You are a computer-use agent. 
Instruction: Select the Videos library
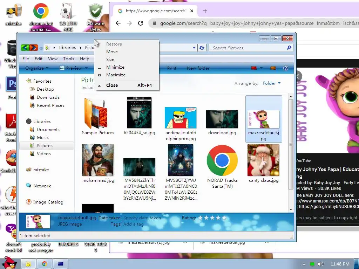(x=44, y=153)
